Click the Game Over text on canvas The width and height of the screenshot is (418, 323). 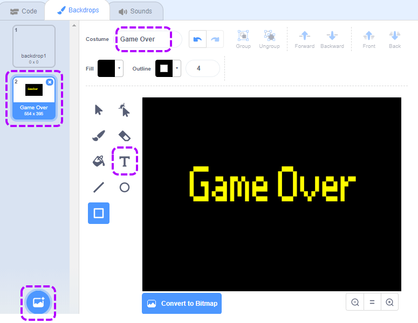[x=272, y=184]
